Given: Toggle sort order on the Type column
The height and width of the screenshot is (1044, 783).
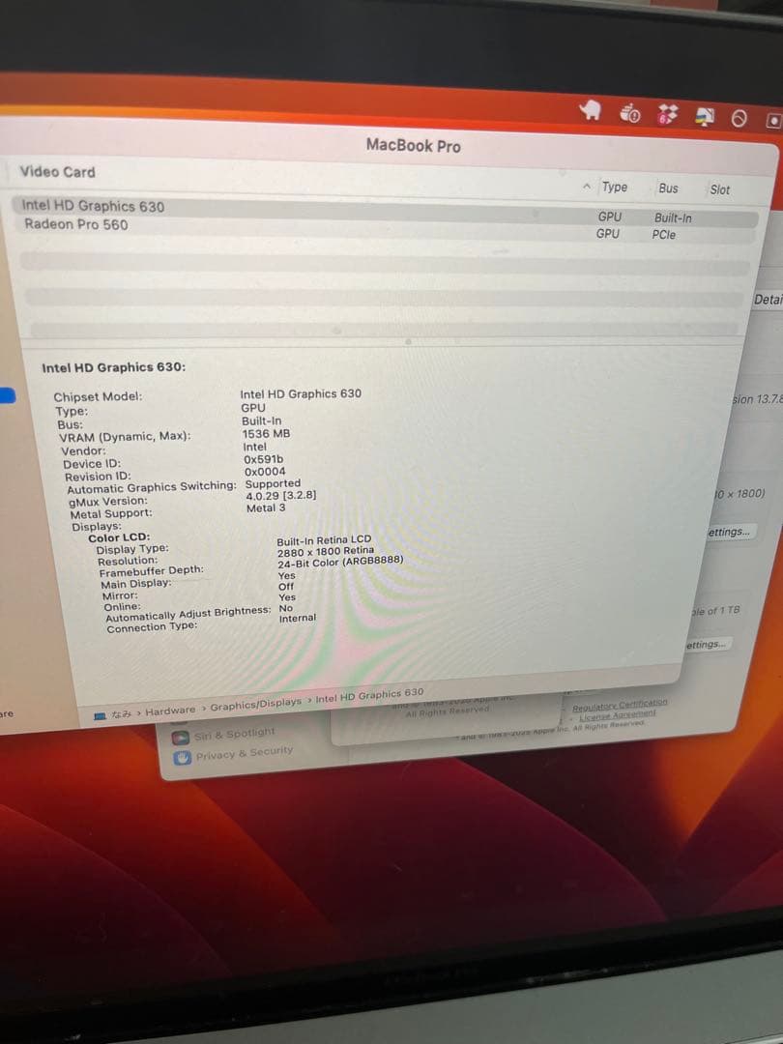Looking at the screenshot, I should pos(615,188).
